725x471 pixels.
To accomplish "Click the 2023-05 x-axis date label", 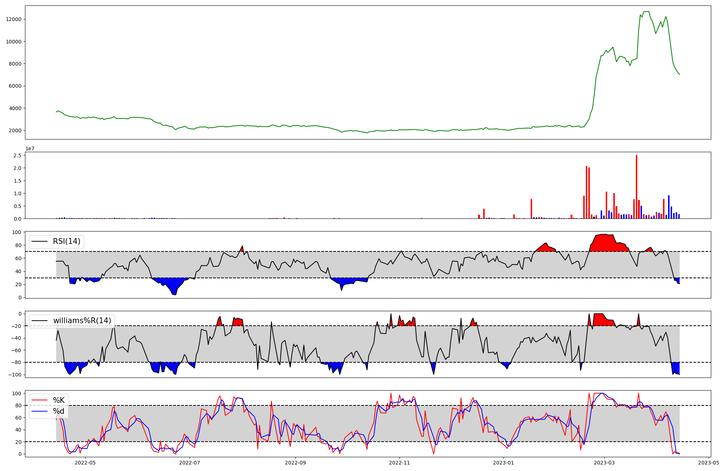I will pos(708,463).
